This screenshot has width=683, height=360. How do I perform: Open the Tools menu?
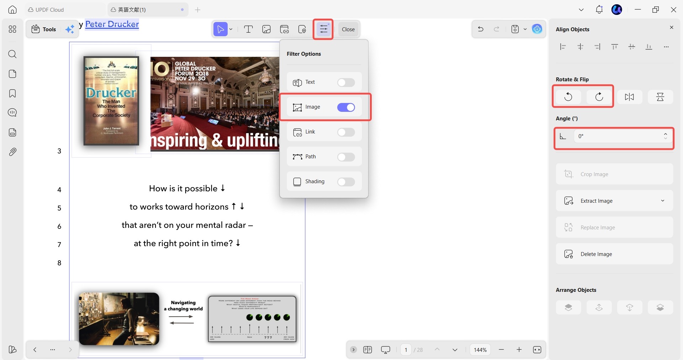(x=44, y=29)
